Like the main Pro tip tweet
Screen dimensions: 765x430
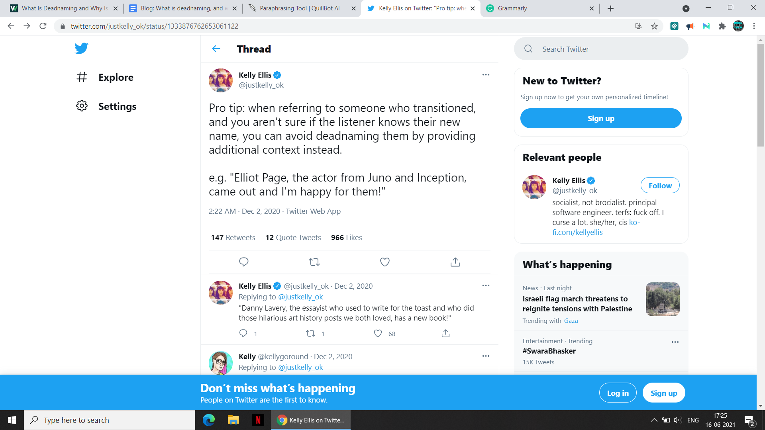pos(384,262)
